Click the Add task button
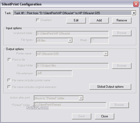 point(99,20)
